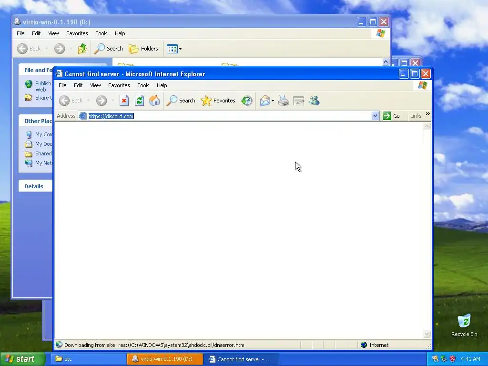Click scroll up arrow in Internet Explorer page
The height and width of the screenshot is (366, 488).
coord(427,126)
